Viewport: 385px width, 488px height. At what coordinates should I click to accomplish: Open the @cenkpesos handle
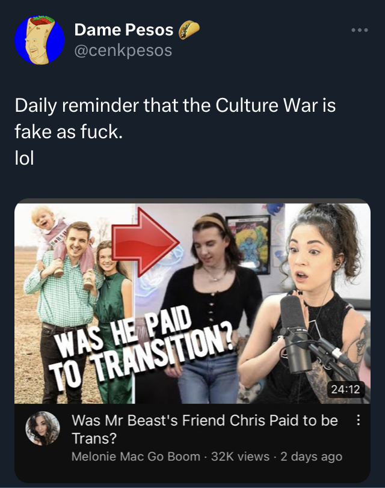point(123,50)
